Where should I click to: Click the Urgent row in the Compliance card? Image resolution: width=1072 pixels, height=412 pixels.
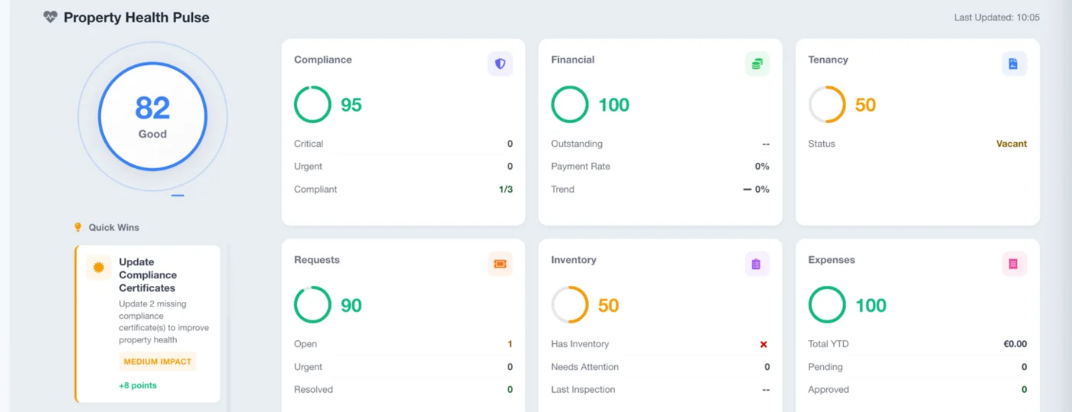click(x=404, y=167)
